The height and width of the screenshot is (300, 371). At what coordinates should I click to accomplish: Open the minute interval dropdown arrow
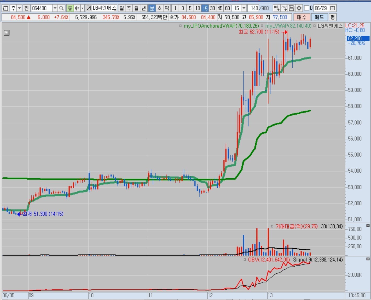click(244, 8)
